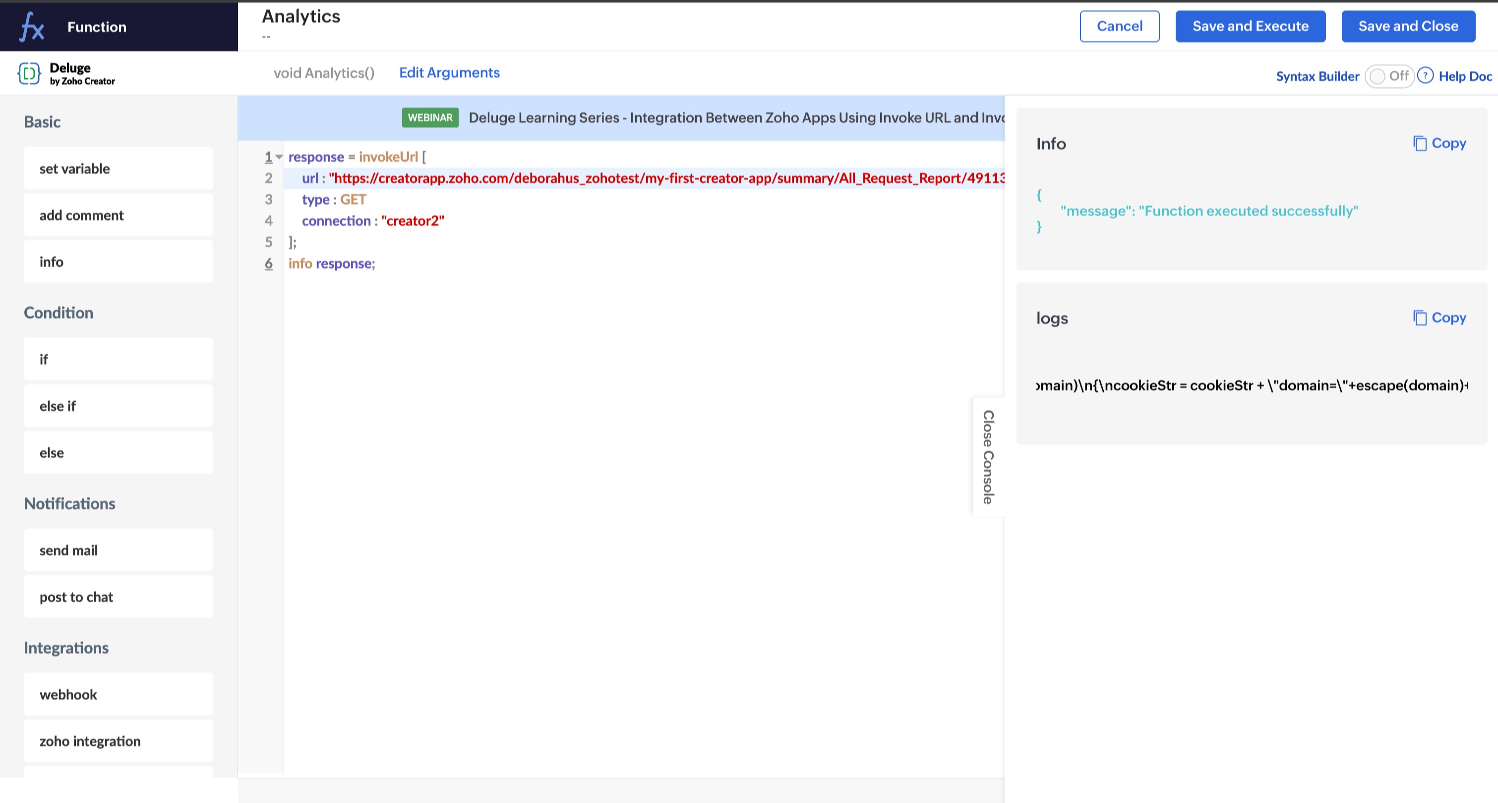The height and width of the screenshot is (803, 1498).
Task: Click the Info panel Copy icon
Action: (1420, 143)
